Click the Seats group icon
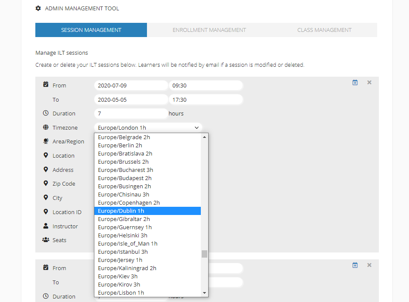Viewport: 409px width, 302px height. coord(45,240)
